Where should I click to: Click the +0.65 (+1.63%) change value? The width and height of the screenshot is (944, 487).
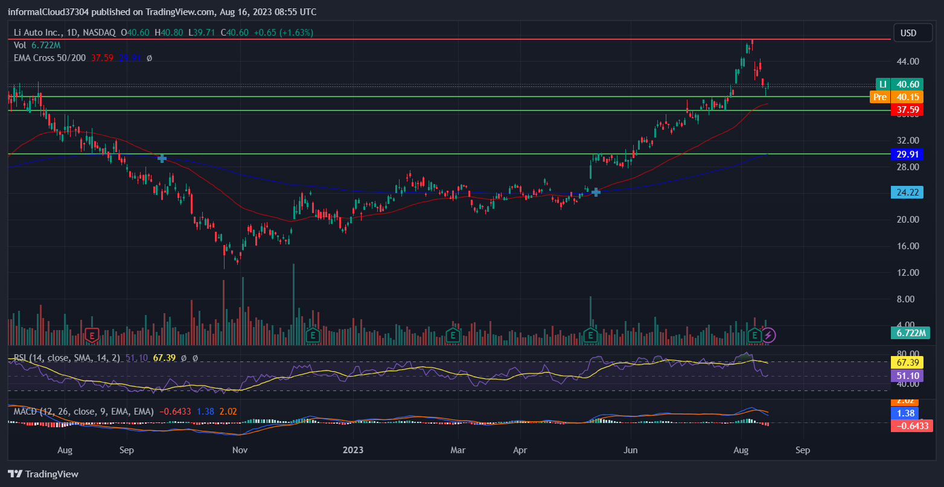[283, 32]
